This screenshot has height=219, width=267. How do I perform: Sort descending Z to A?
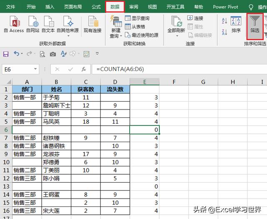pyautogui.click(x=224, y=32)
